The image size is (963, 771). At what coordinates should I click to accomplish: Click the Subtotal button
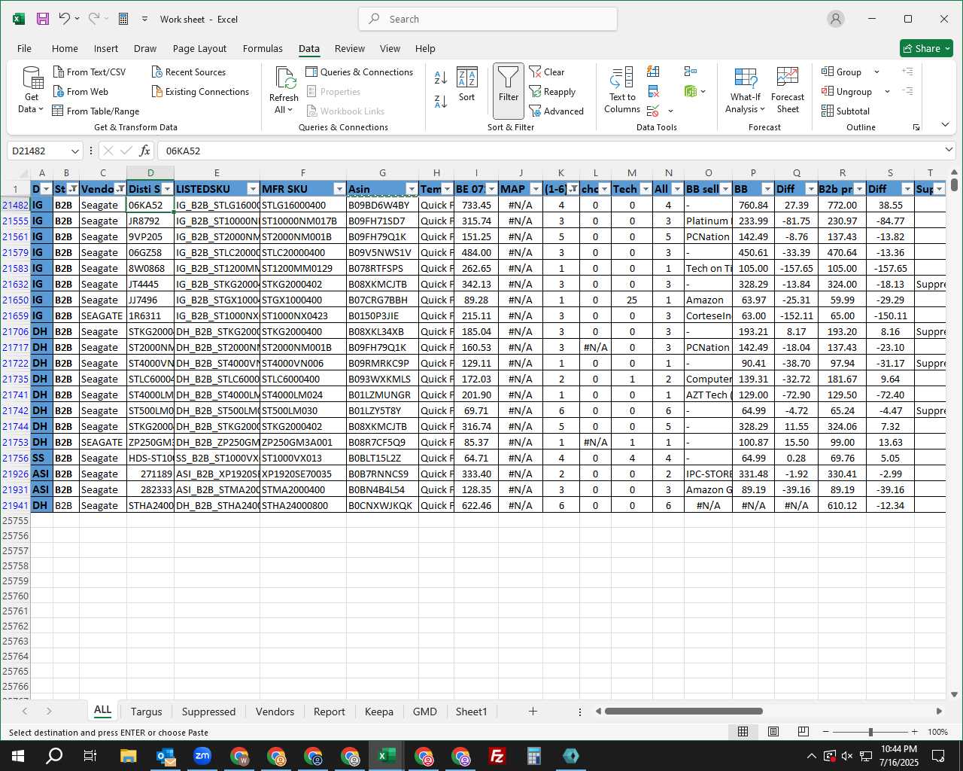(846, 111)
